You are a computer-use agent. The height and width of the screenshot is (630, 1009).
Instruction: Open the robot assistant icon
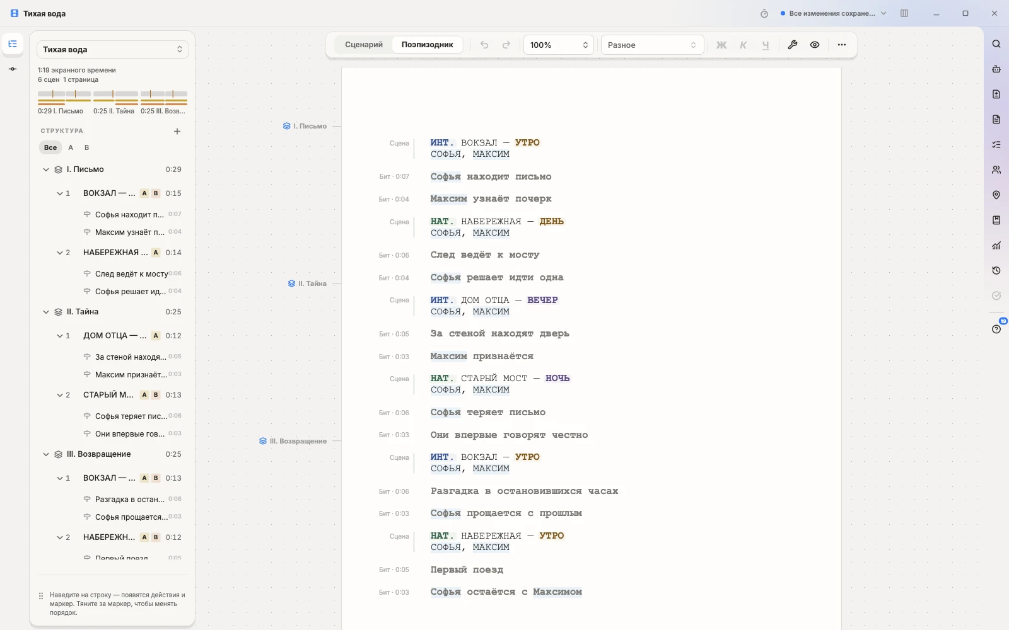pos(996,69)
